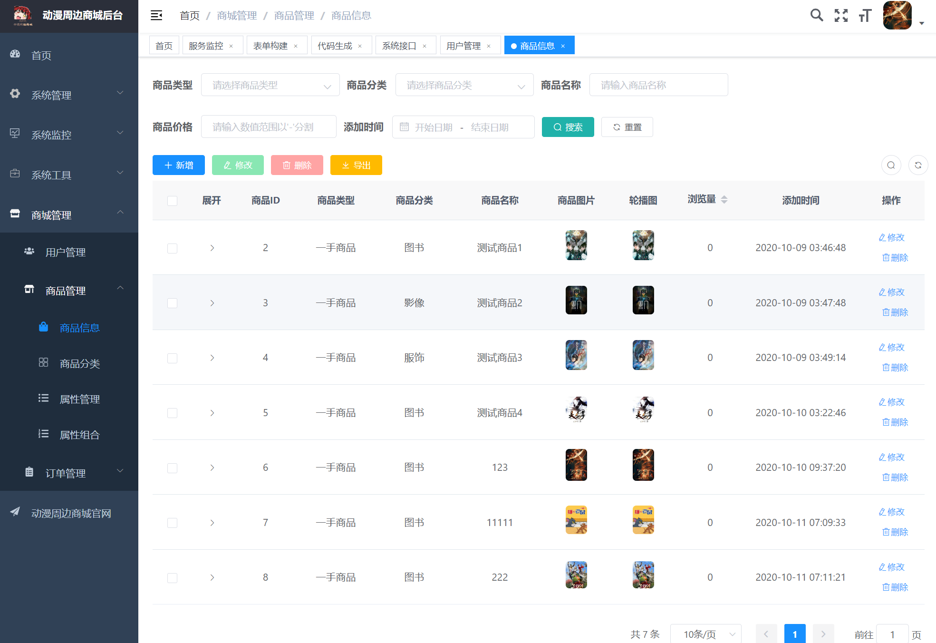Viewport: 936px width, 643px height.
Task: Collapse the sidebar with the hamburger icon
Action: 156,16
